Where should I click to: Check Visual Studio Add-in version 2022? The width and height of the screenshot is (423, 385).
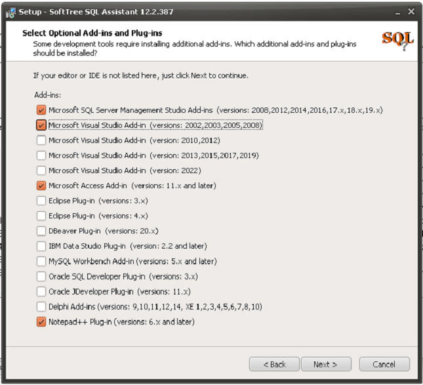tap(41, 171)
